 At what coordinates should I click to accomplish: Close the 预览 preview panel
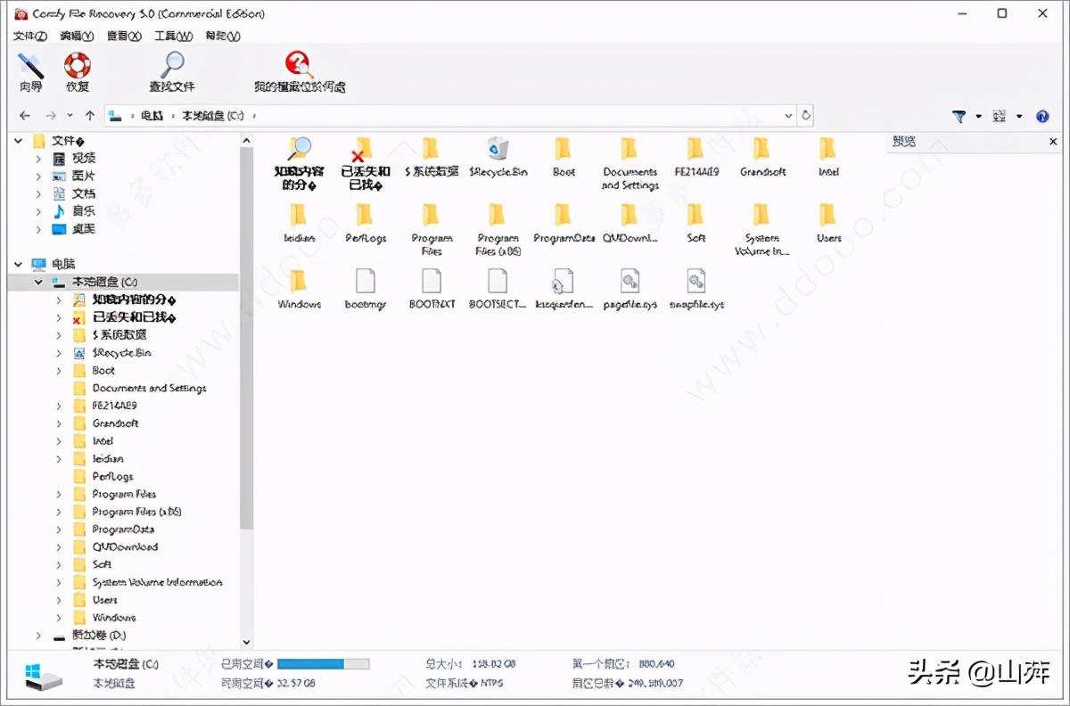1053,141
